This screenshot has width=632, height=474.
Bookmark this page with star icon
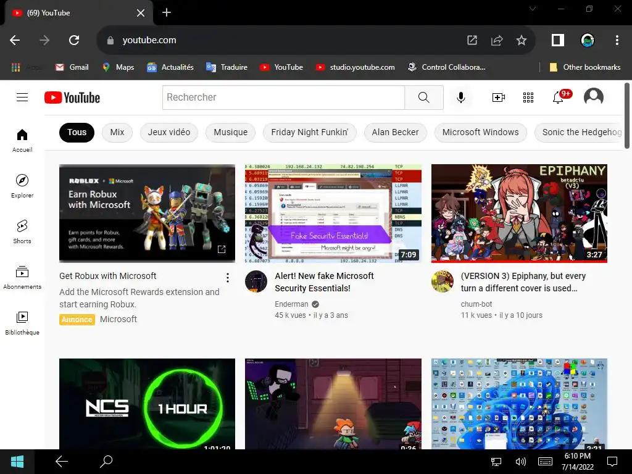pyautogui.click(x=521, y=40)
